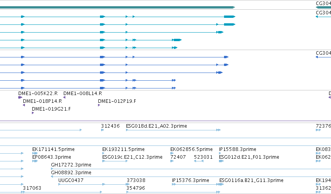This screenshot has height=194, width=331.
Task: Click the 312436 EST arrow glyph
Action: [103, 130]
